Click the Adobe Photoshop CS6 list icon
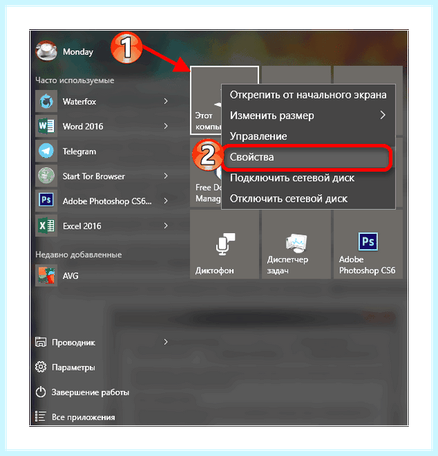Screen dimensions: 438x456 (x=46, y=201)
